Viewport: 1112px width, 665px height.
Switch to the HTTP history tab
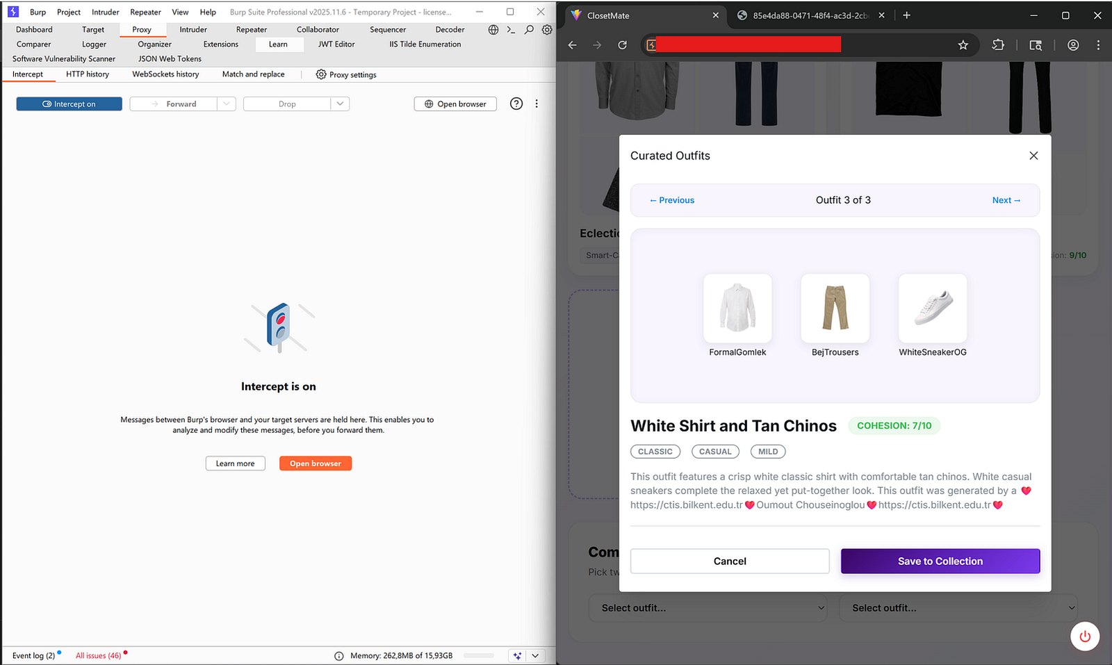[x=88, y=74]
